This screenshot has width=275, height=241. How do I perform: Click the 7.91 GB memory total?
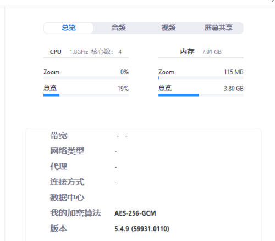pyautogui.click(x=212, y=52)
